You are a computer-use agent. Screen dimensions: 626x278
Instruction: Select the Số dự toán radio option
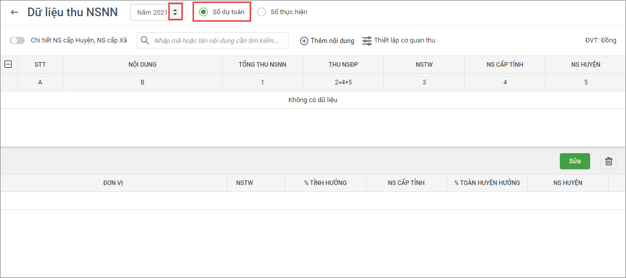coord(204,12)
